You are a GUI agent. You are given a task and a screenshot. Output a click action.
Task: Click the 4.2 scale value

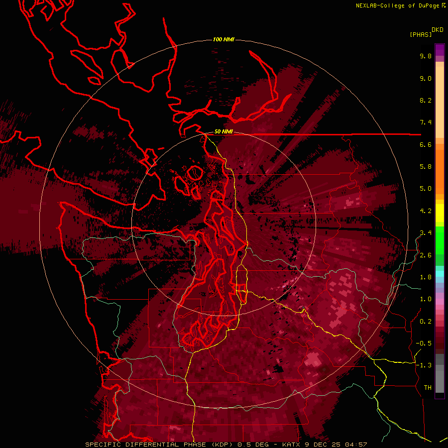426,211
